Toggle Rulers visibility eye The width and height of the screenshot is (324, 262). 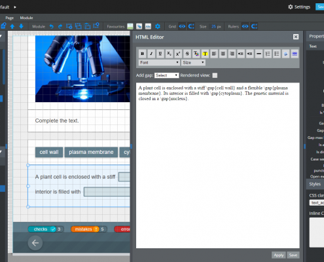[x=245, y=26]
